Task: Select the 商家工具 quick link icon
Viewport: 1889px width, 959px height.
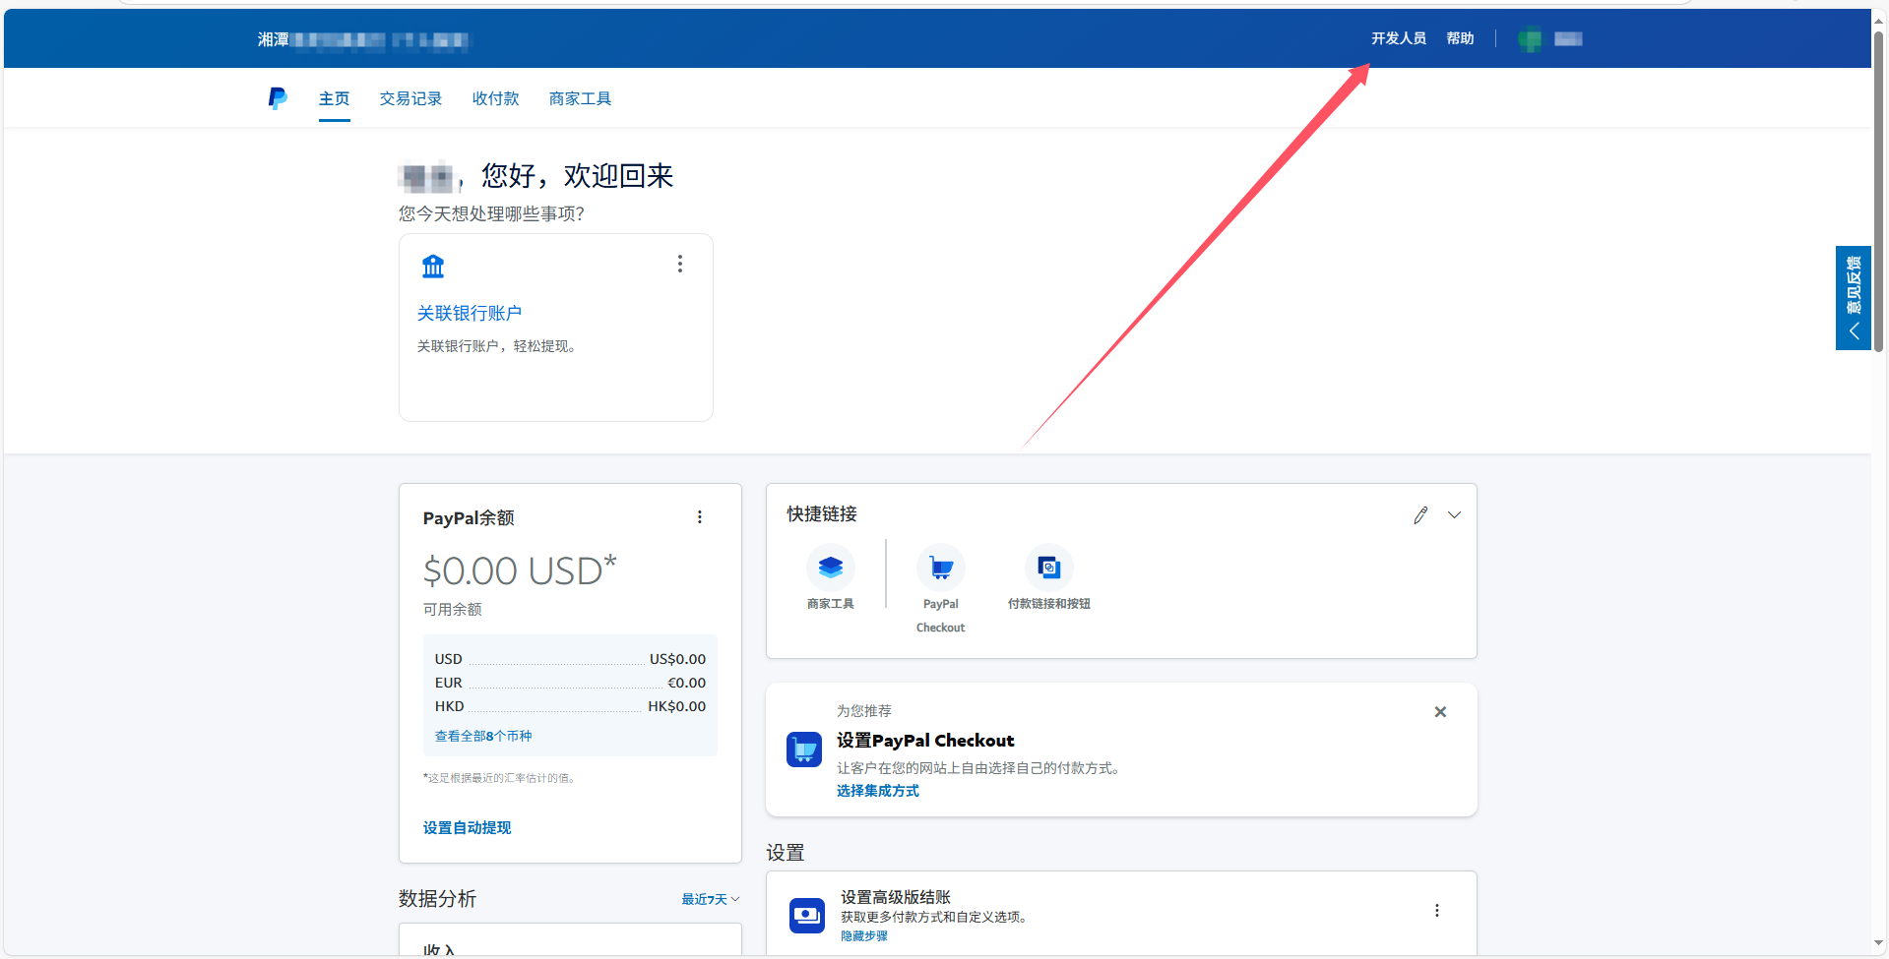Action: 830,568
